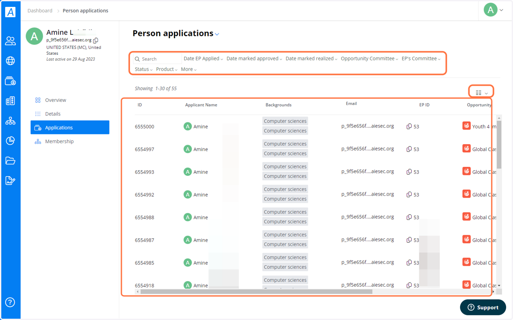Open the Status filter dropdown
This screenshot has width=513, height=320.
coord(144,69)
